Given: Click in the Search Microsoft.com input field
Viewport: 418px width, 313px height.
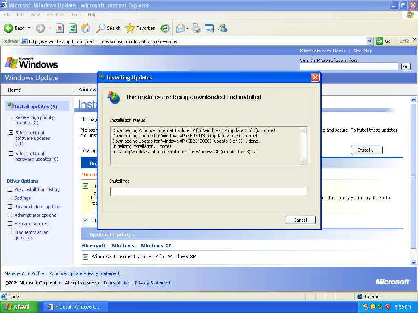Looking at the screenshot, I should (349, 66).
